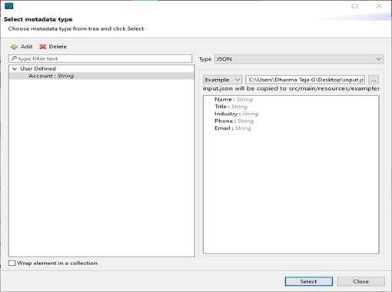This screenshot has height=292, width=392.
Task: Click the magnifier icon in filter box
Action: (x=14, y=58)
